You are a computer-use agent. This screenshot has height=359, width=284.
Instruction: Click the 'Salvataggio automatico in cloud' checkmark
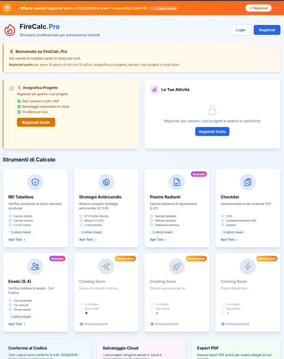point(19,106)
